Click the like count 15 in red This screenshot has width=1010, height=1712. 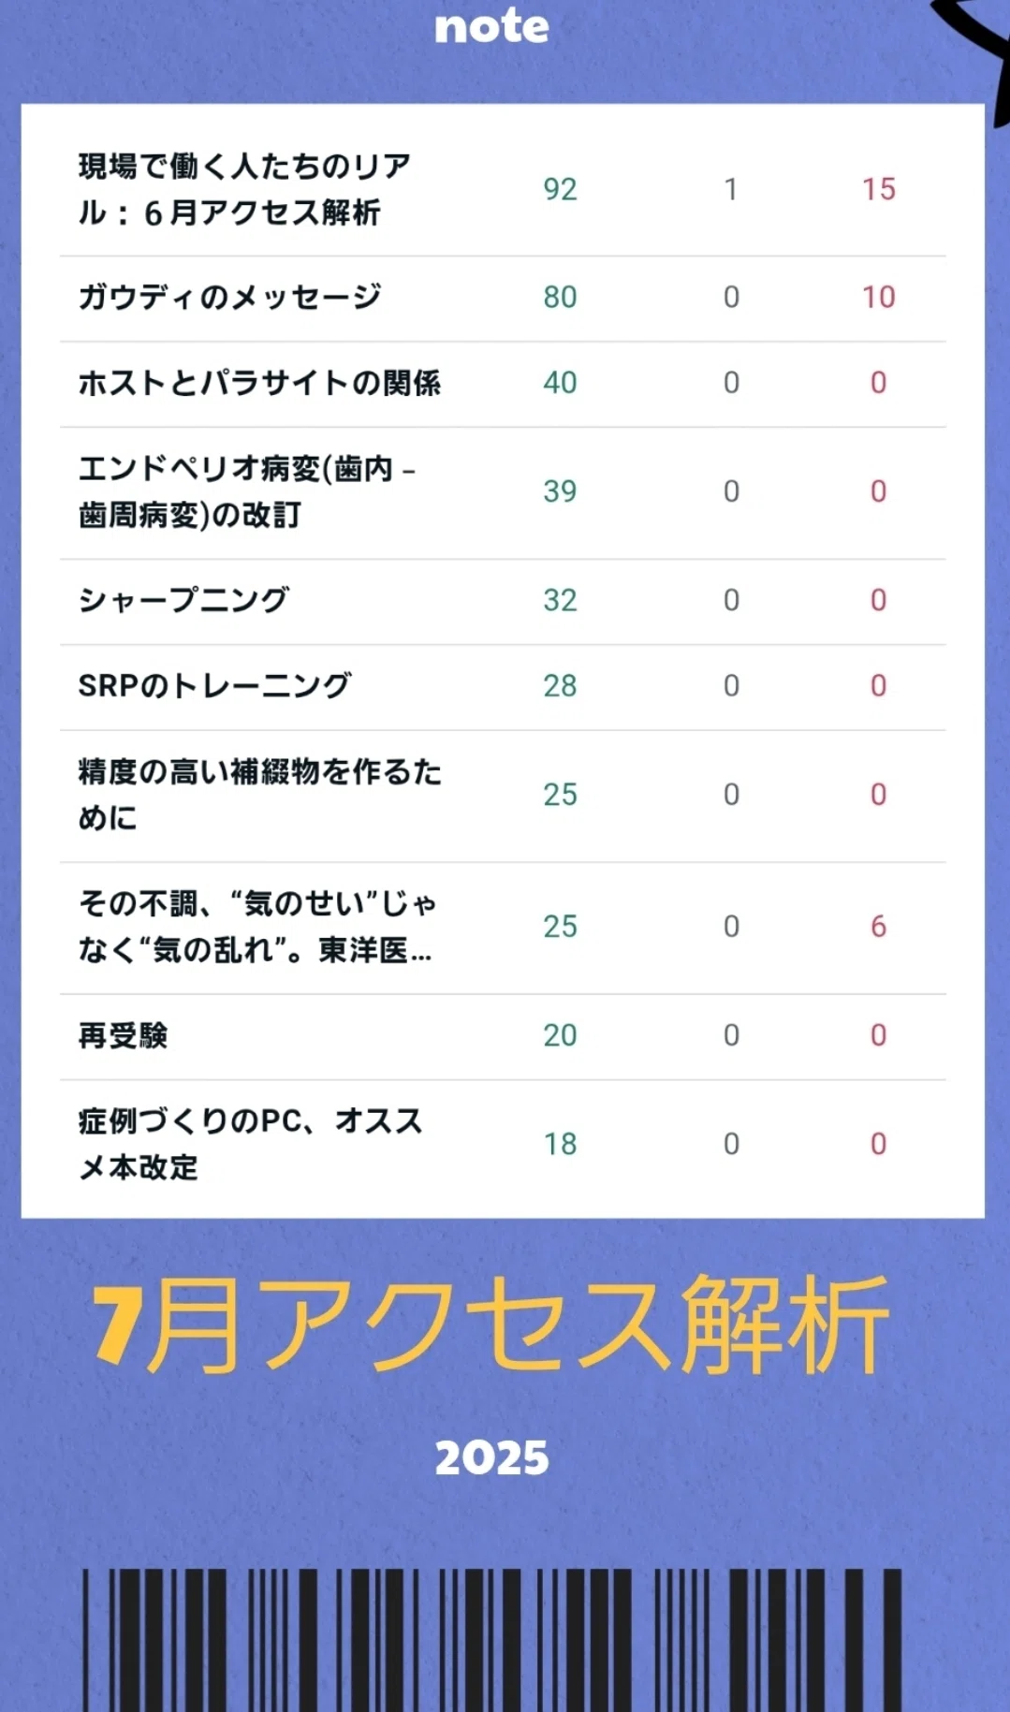(878, 189)
